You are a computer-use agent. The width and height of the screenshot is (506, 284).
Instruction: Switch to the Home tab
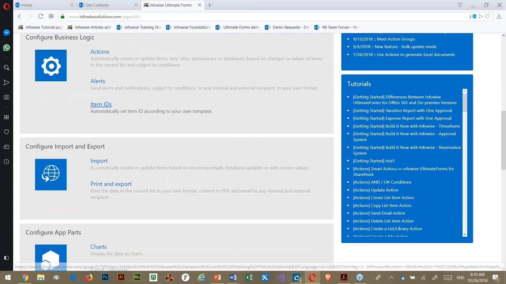coord(44,5)
